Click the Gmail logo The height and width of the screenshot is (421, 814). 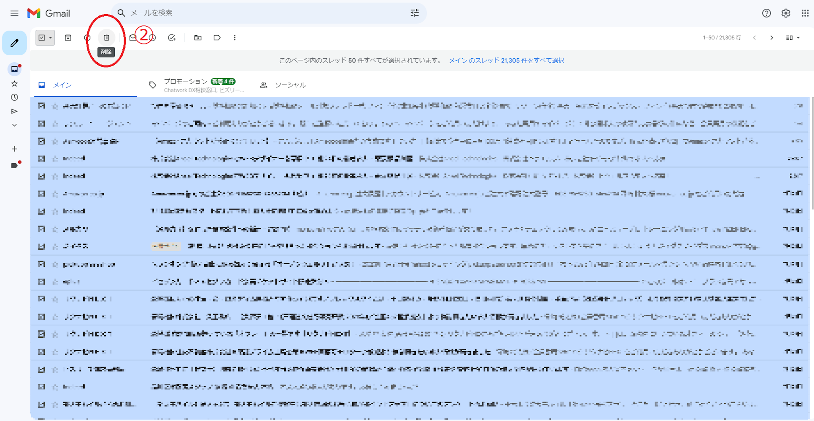tap(48, 13)
